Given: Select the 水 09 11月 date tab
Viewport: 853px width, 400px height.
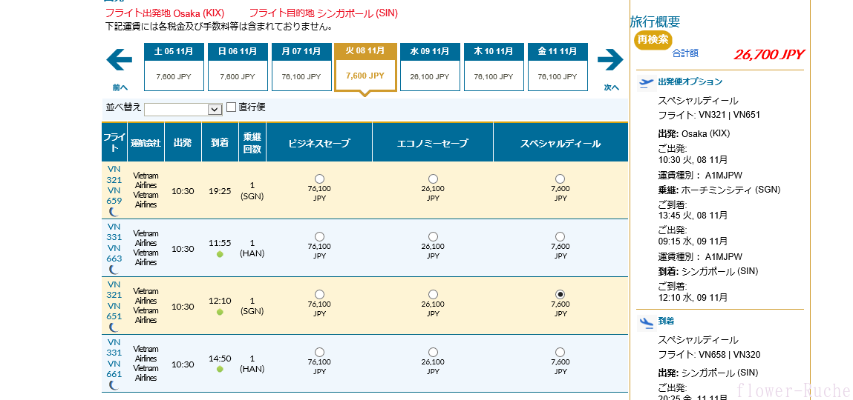Looking at the screenshot, I should (429, 67).
